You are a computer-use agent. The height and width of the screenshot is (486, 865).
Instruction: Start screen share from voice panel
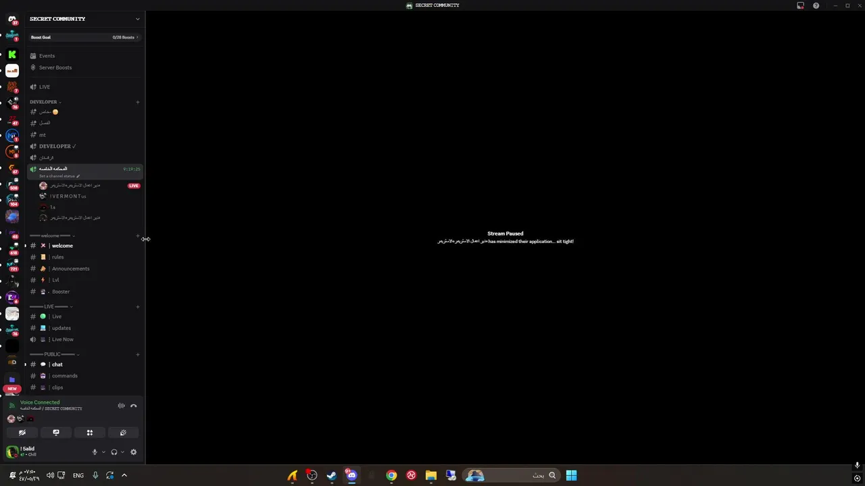click(56, 433)
